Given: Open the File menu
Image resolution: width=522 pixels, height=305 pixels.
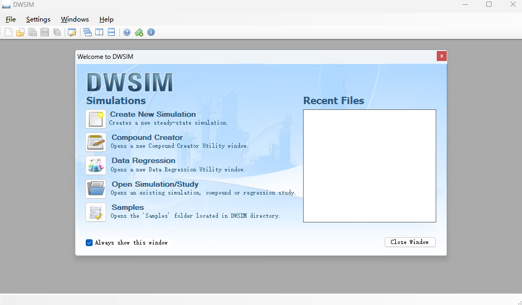Looking at the screenshot, I should 11,19.
